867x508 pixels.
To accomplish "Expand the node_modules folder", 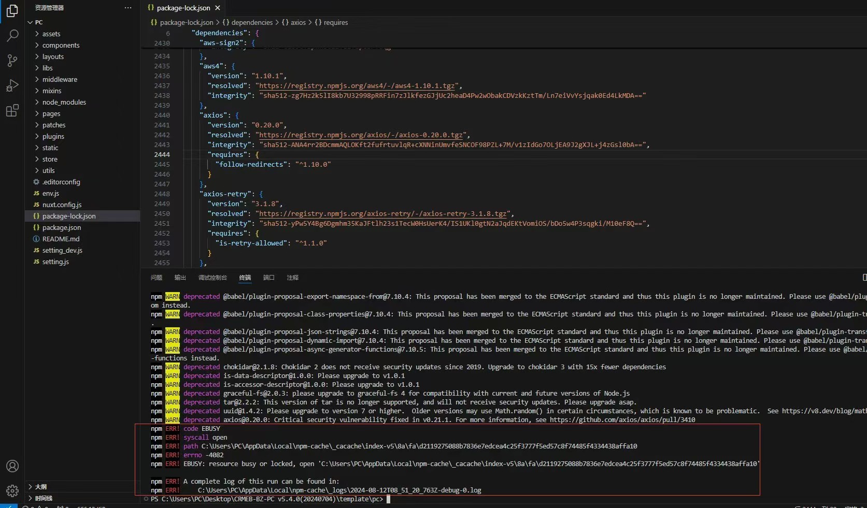I will pyautogui.click(x=37, y=102).
